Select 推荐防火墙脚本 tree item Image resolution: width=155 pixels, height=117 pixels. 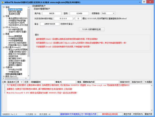point(15,65)
